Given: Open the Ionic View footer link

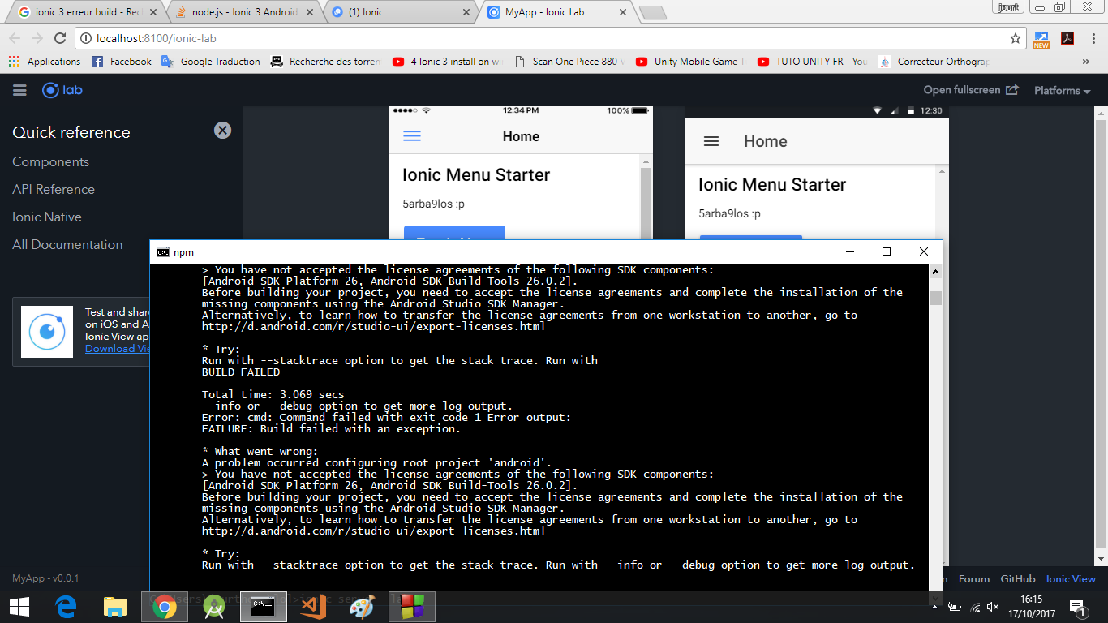Looking at the screenshot, I should pyautogui.click(x=1071, y=579).
